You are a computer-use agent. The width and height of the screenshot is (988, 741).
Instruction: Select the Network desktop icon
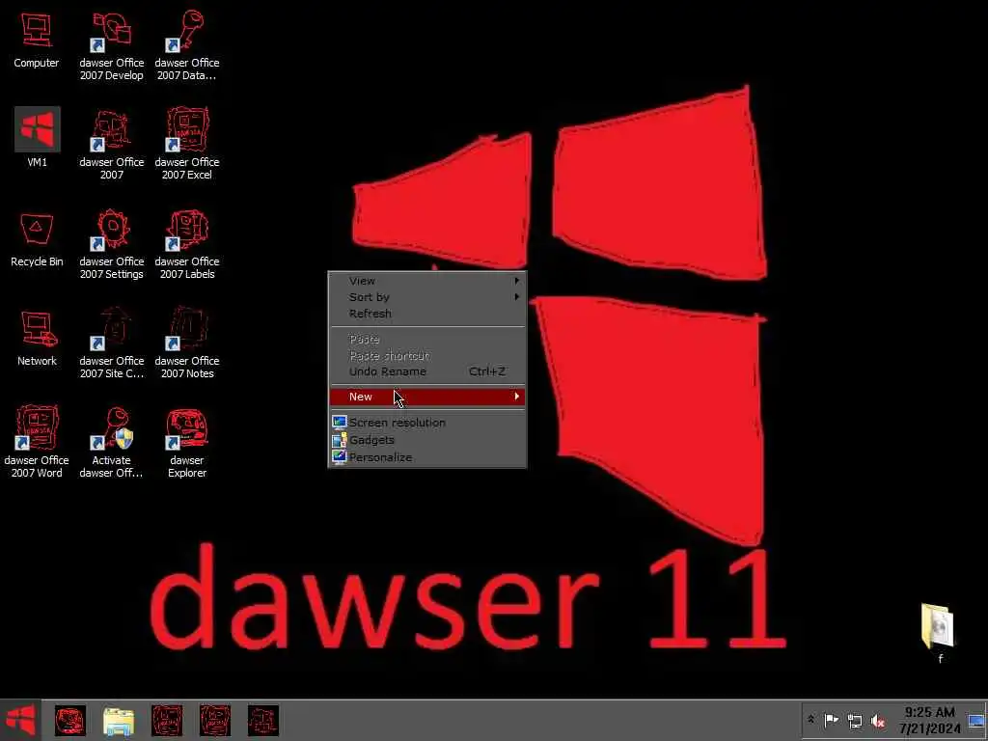pyautogui.click(x=37, y=339)
